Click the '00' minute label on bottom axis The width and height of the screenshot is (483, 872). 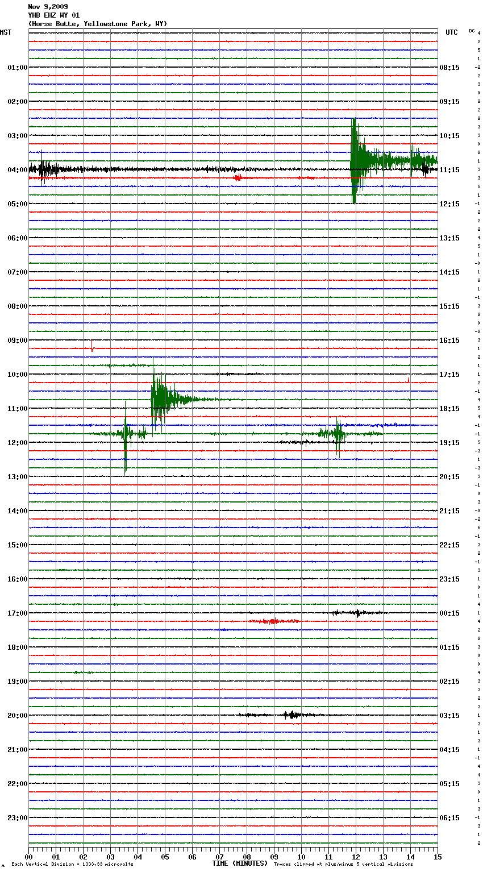tap(28, 857)
